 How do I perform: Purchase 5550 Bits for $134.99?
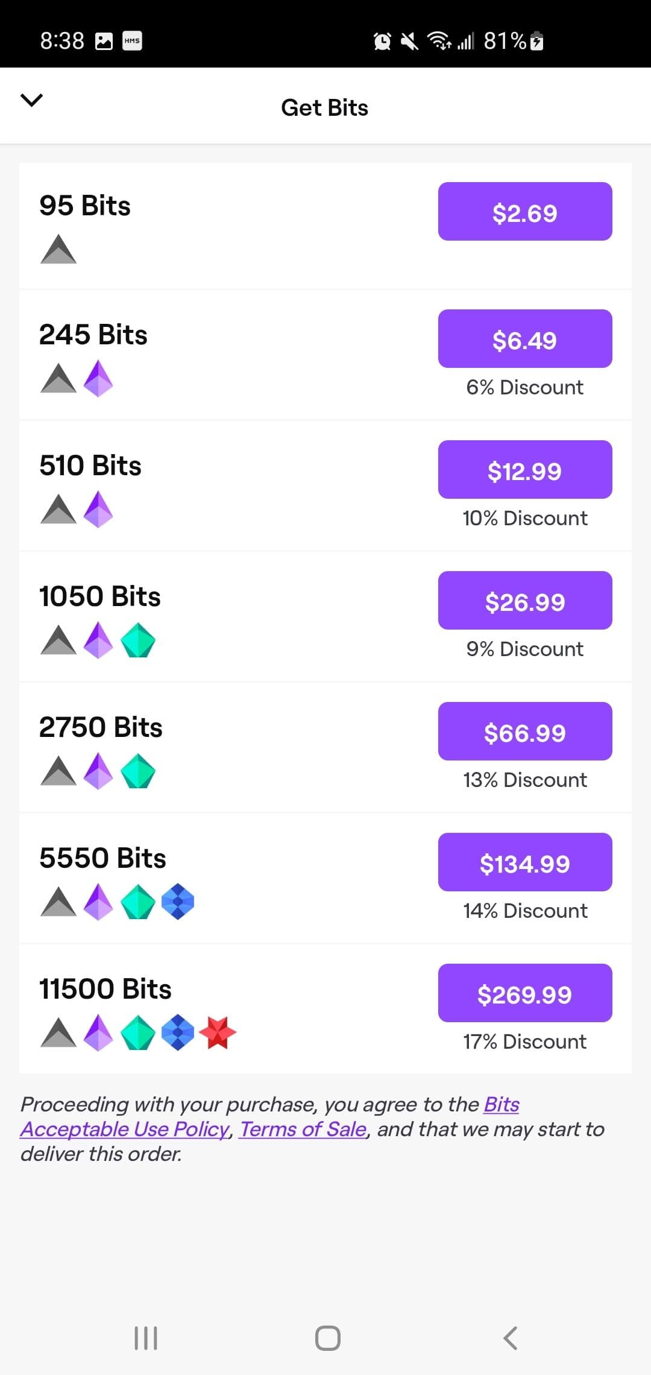click(524, 862)
